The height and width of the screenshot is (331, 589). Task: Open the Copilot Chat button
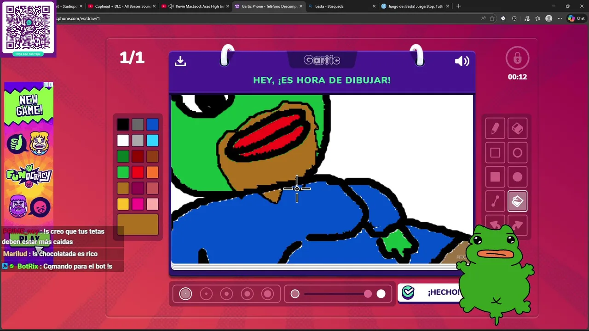point(576,18)
